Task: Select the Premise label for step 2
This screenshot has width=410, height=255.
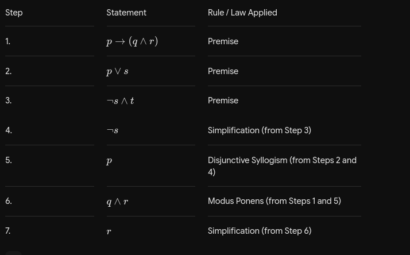Action: coord(223,71)
